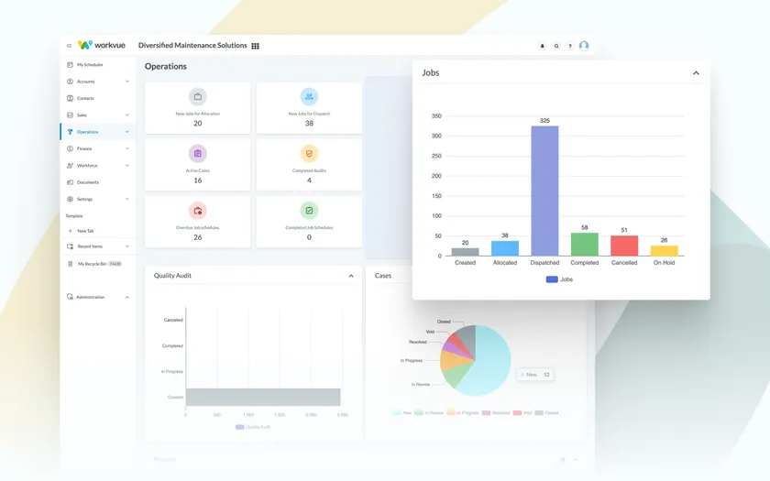Open Contacts from sidebar
770x481 pixels.
97,98
